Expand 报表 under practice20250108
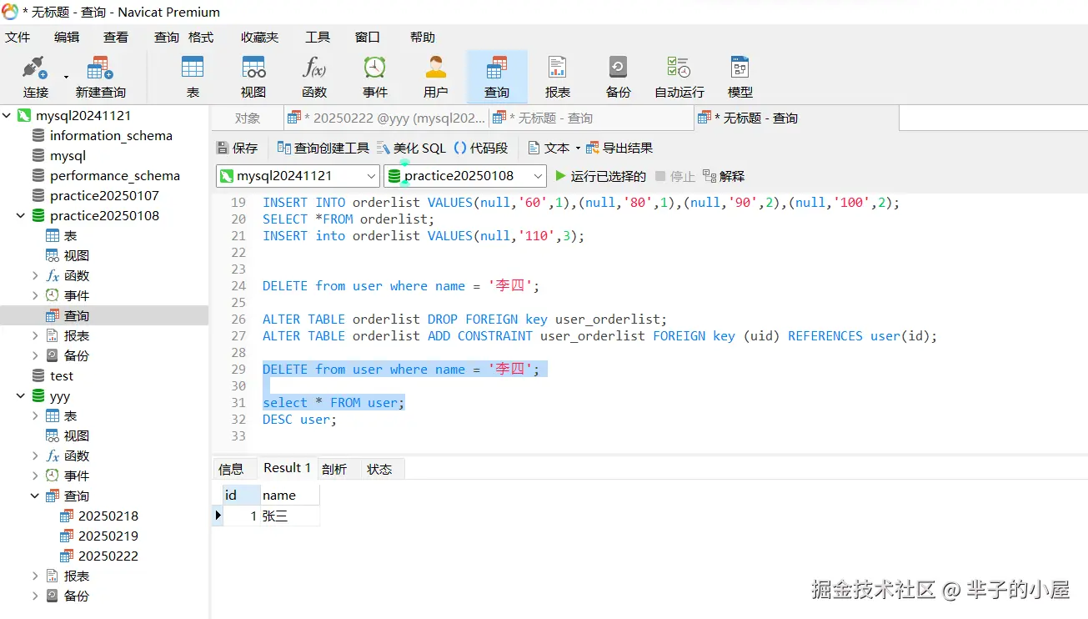1088x619 pixels. click(x=35, y=335)
